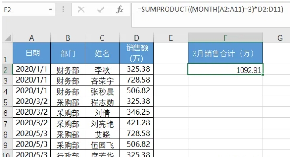Select sales cell 728.58 in 斉荣宇 row
The width and height of the screenshot is (290, 157).
(137, 80)
